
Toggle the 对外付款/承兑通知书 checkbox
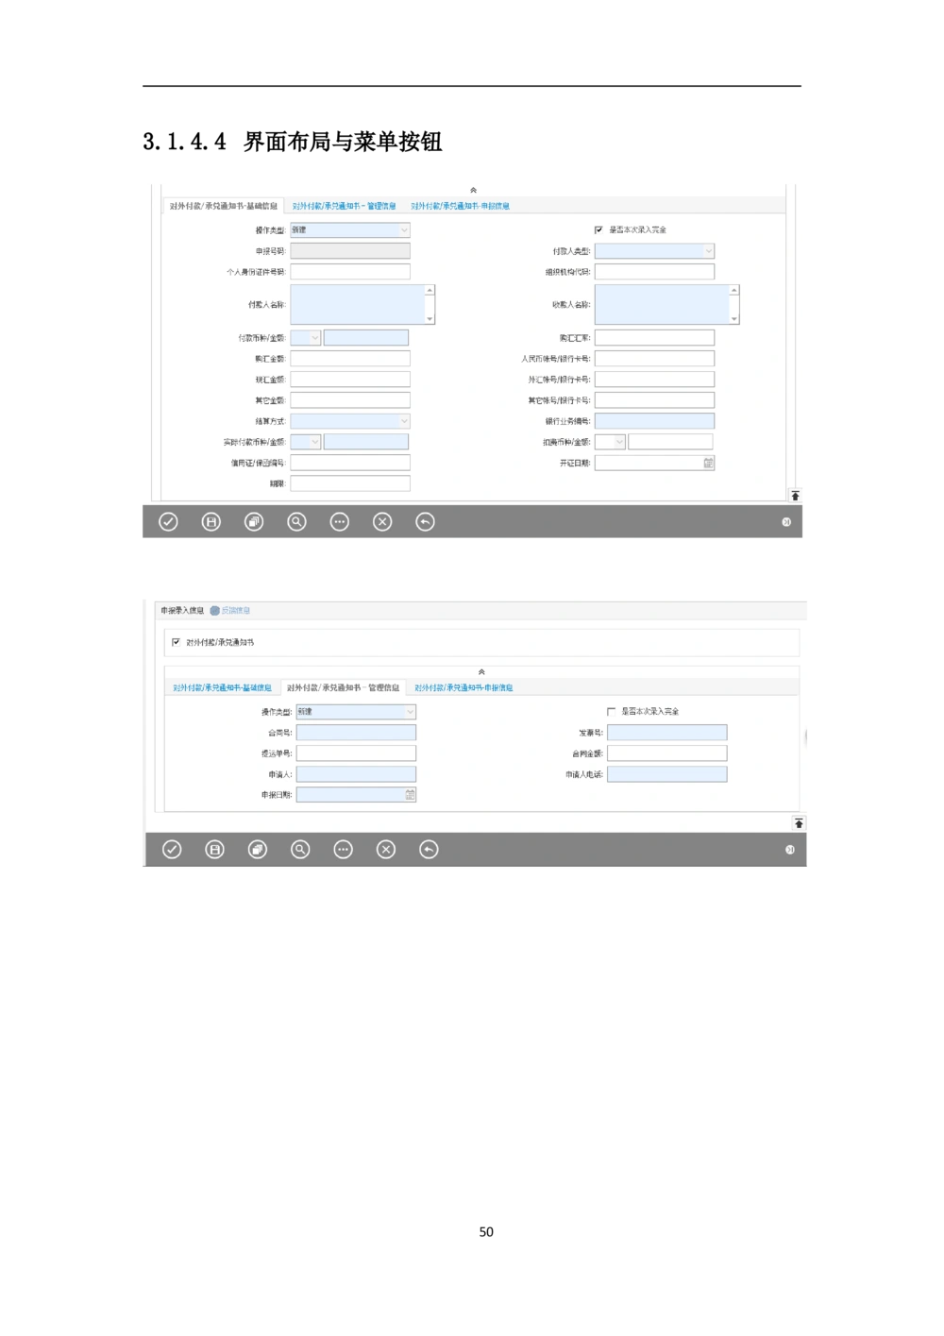[177, 642]
